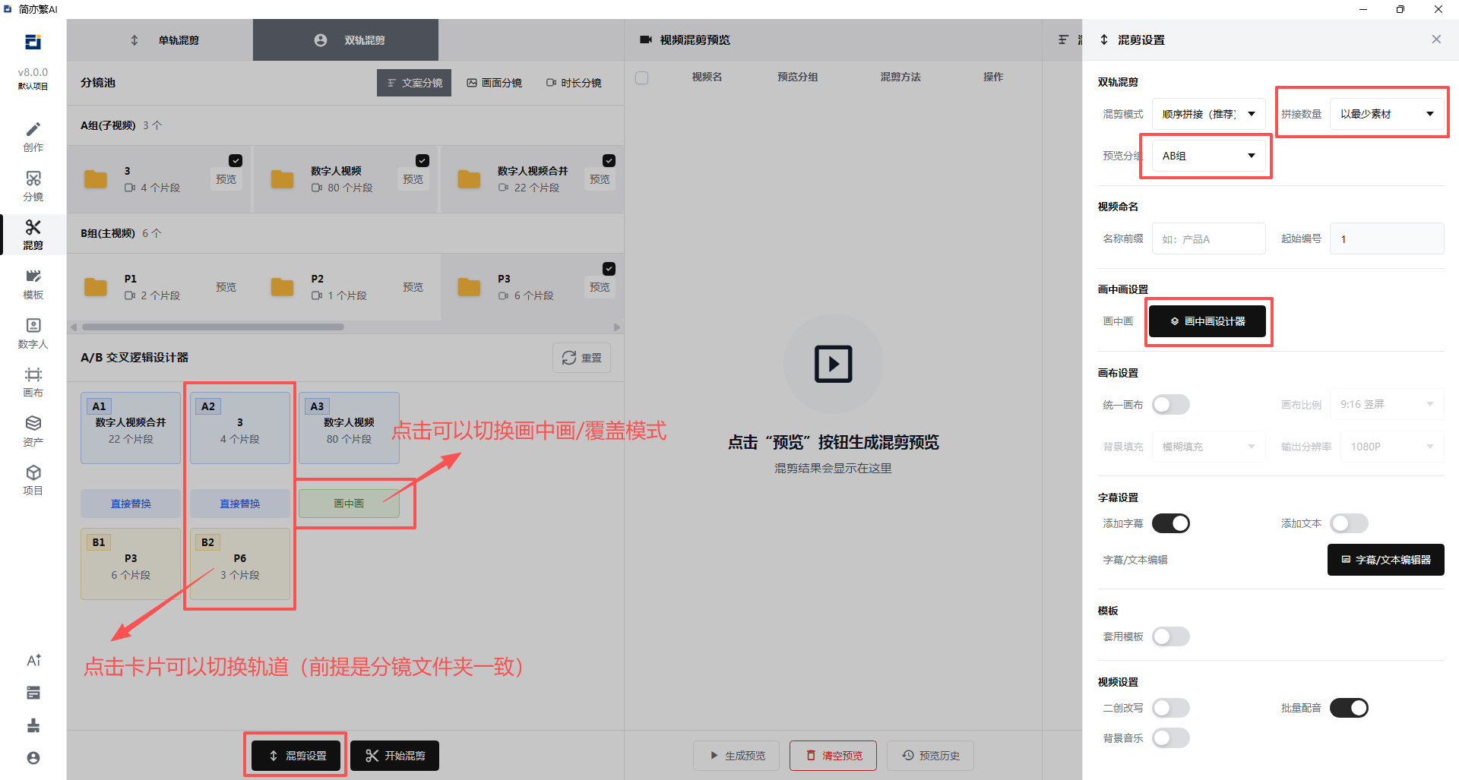Switch to the 双轨混剪 tab

[346, 39]
